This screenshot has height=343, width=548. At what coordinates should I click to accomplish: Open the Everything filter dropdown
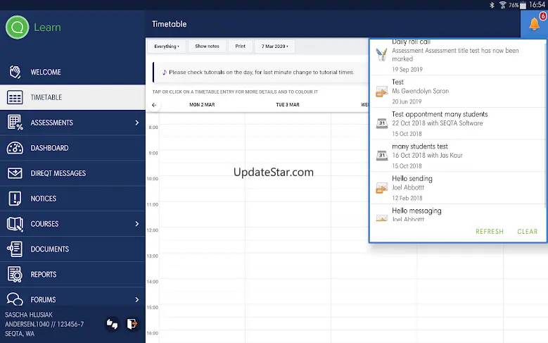167,46
